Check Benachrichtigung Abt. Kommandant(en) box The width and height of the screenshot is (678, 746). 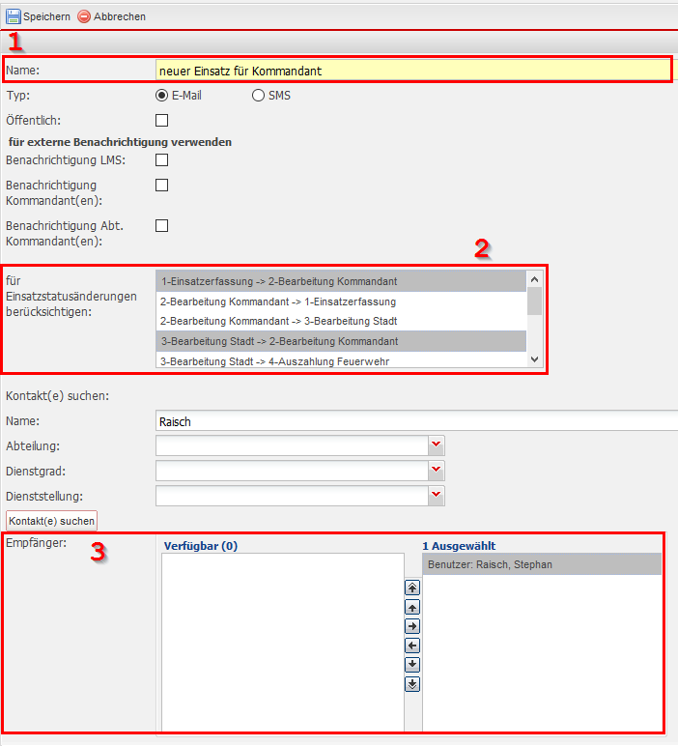162,225
